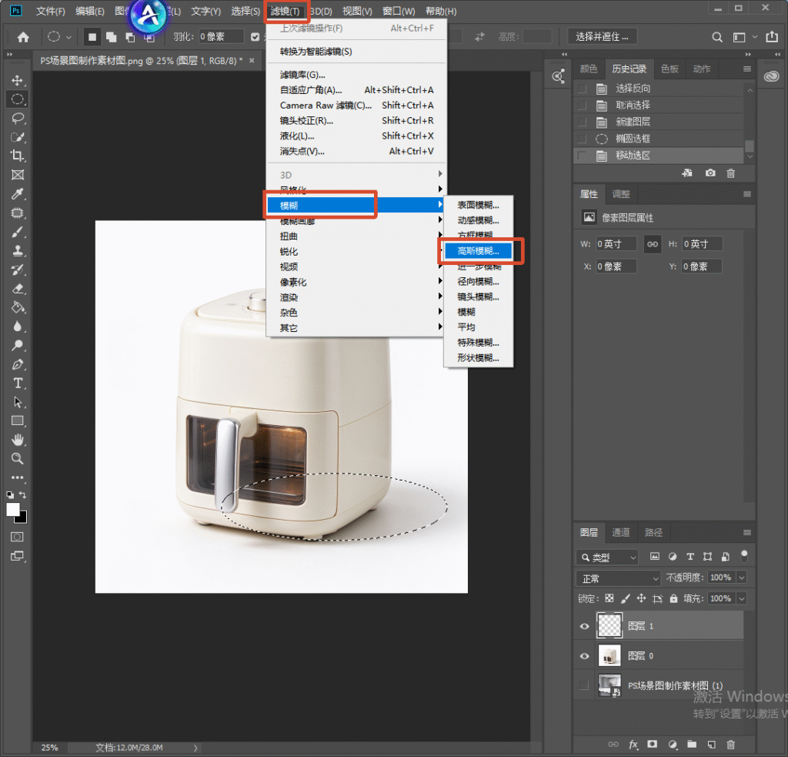The width and height of the screenshot is (788, 757).
Task: Select the Horizontal Type tool
Action: 18,384
